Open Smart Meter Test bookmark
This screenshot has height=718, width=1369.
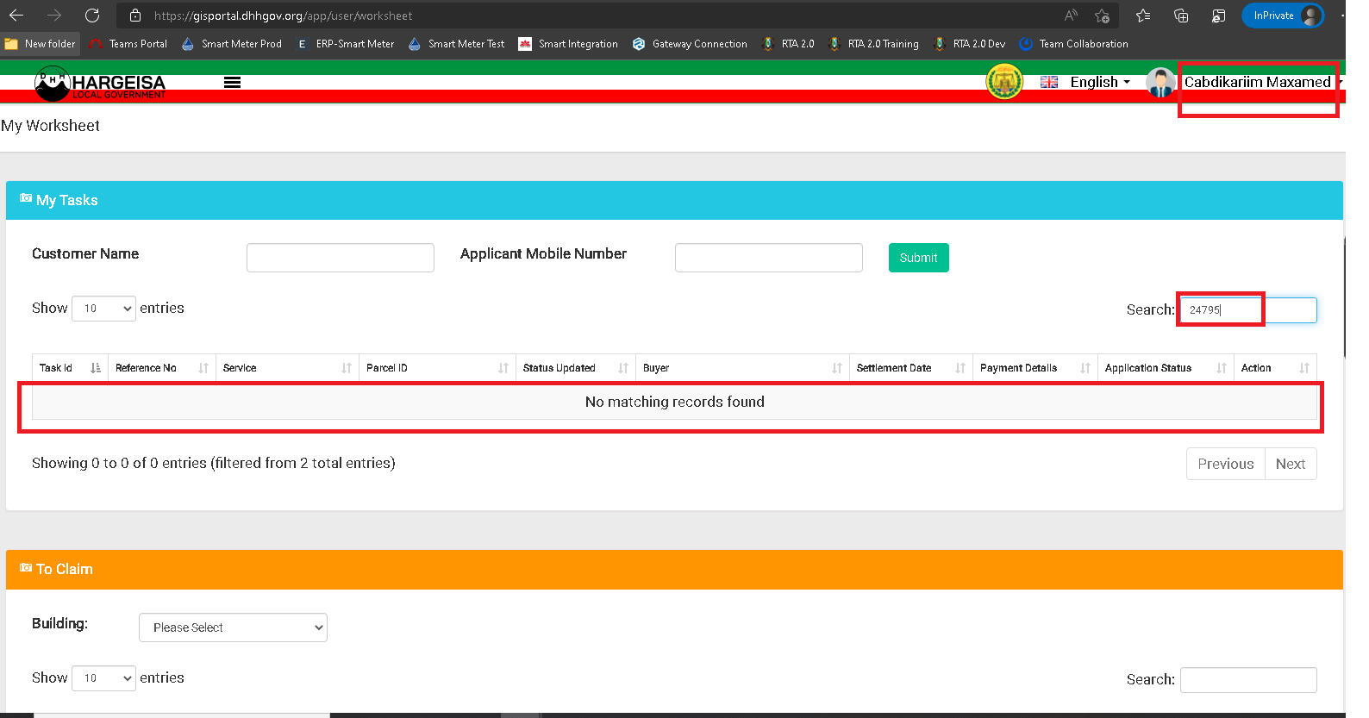coord(457,44)
